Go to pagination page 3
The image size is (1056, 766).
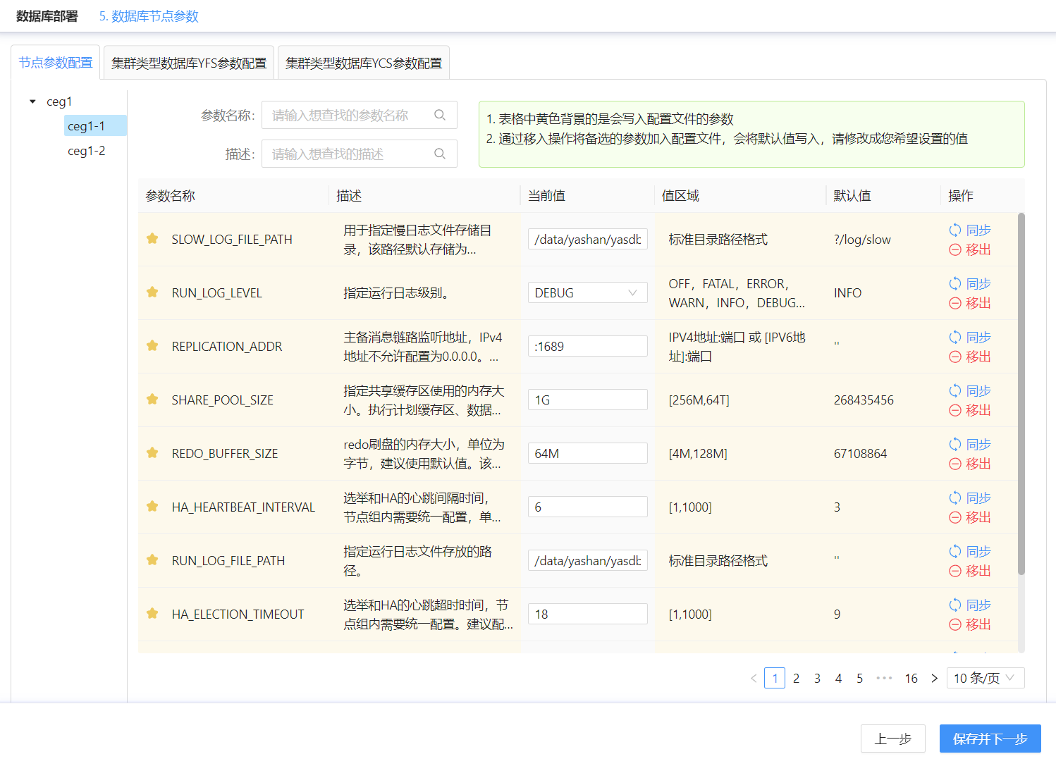[817, 678]
